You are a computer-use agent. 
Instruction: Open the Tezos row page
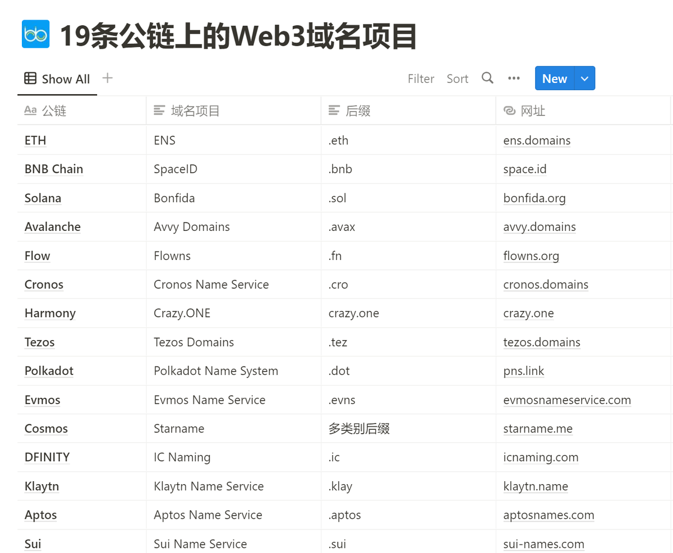click(x=39, y=342)
